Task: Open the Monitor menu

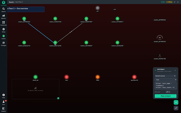Action: (4, 17)
